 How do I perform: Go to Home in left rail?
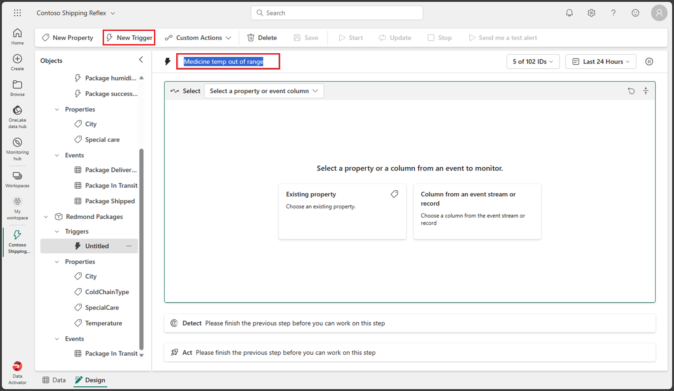pyautogui.click(x=17, y=37)
